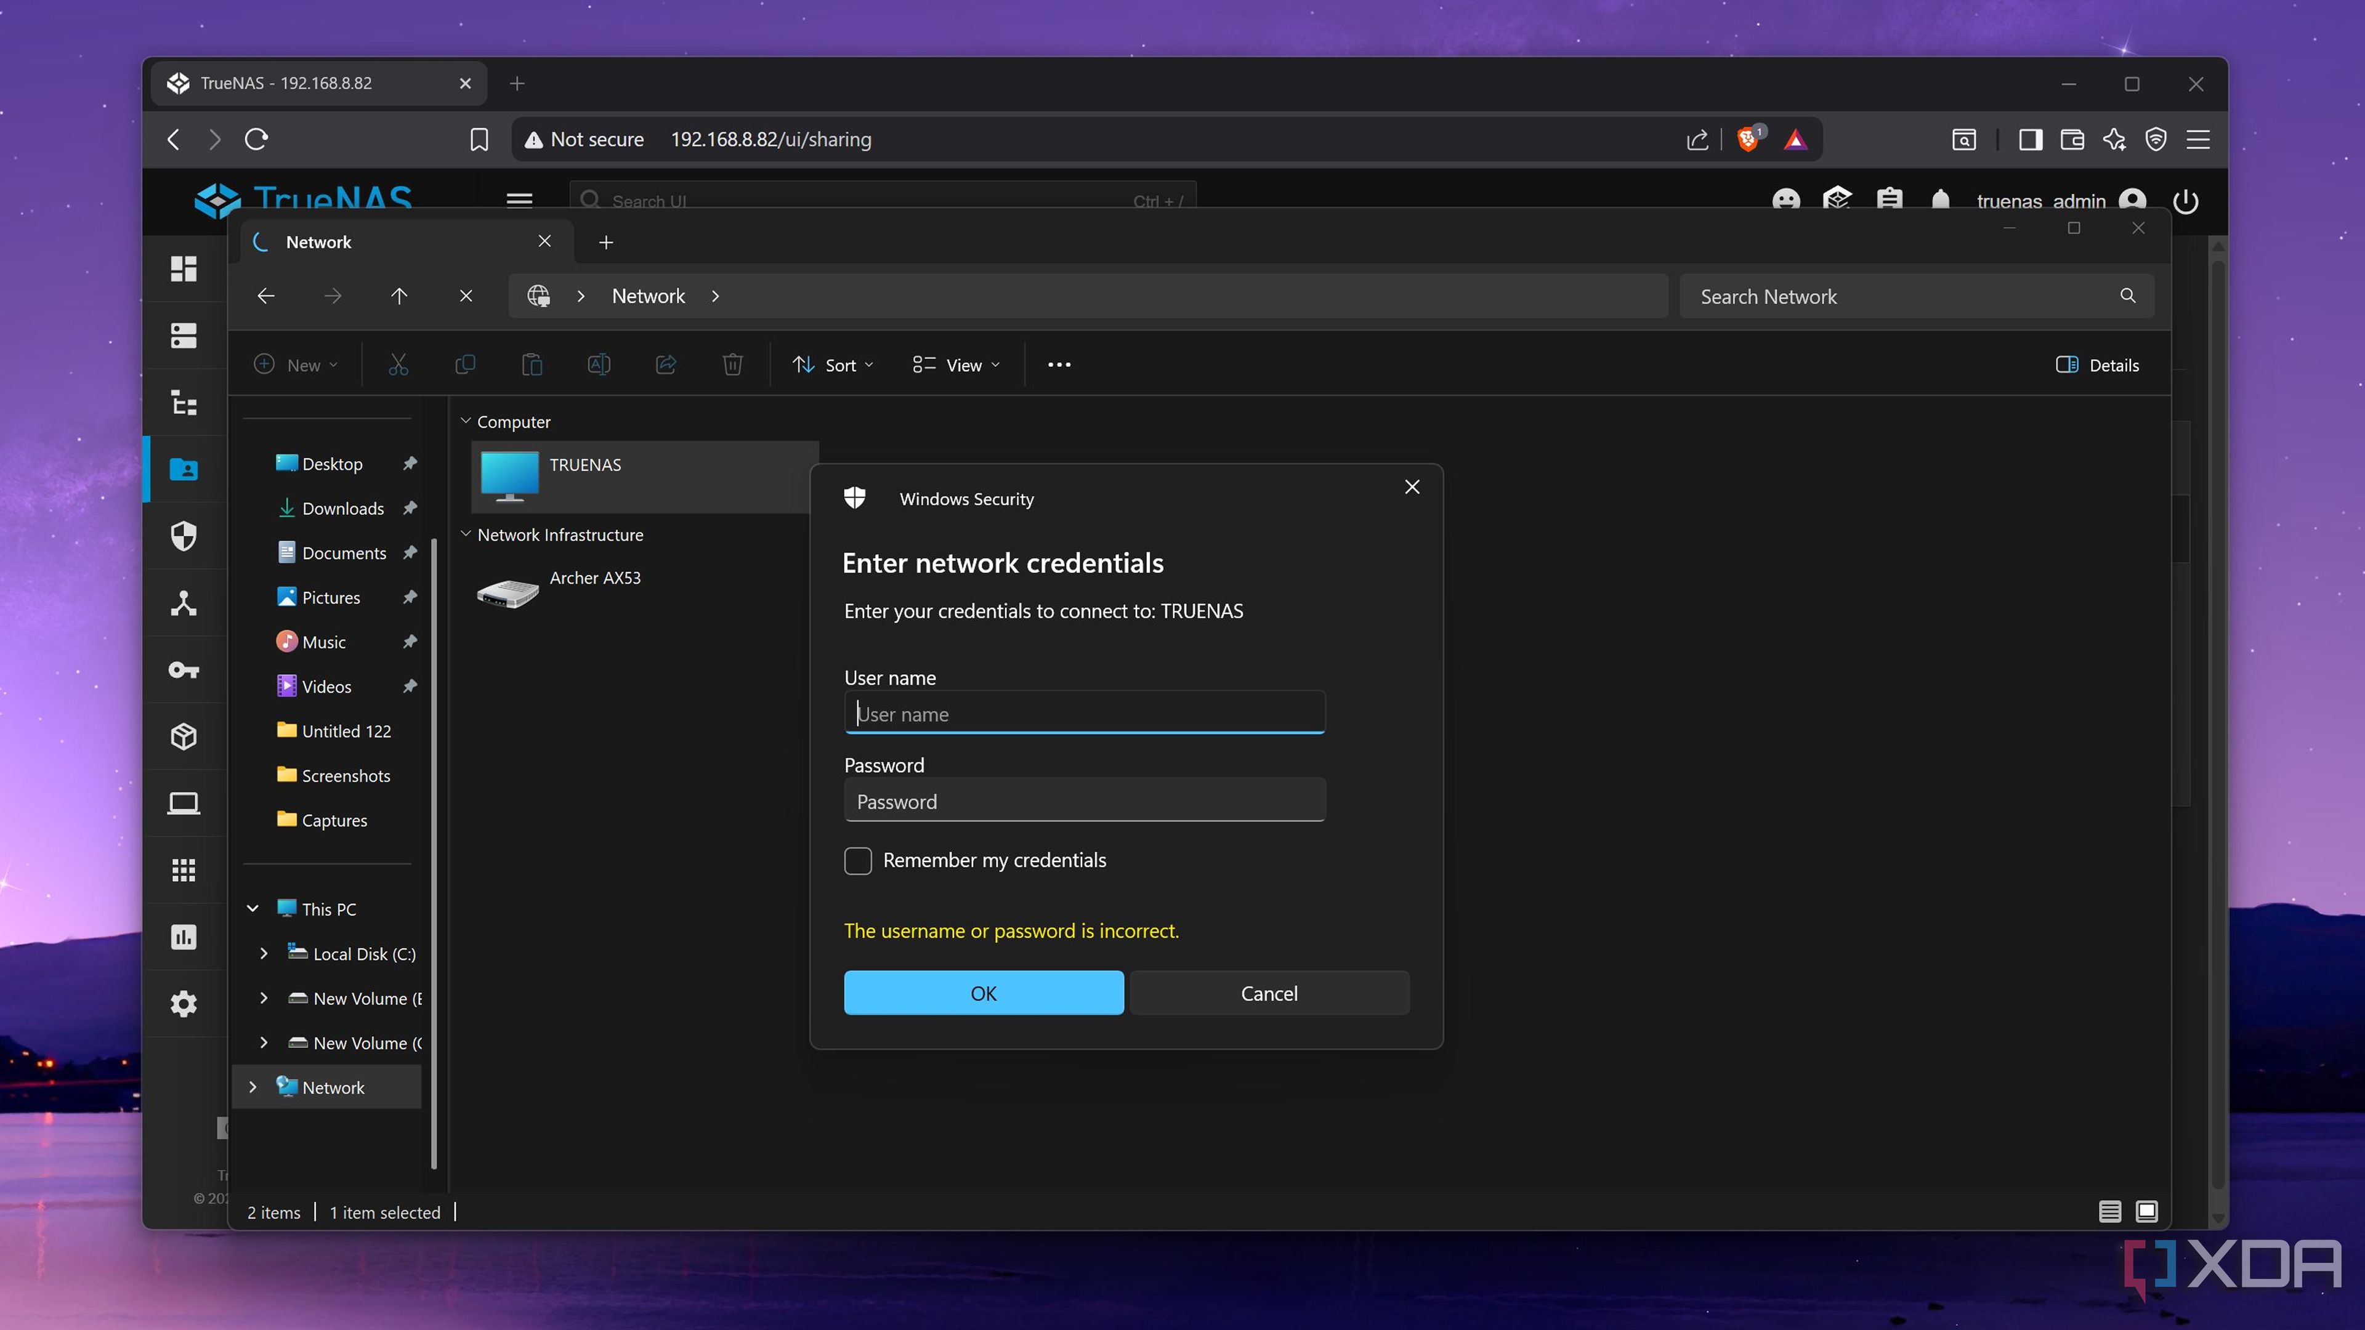2365x1330 pixels.
Task: Click the Network breadcrumb in address bar
Action: tap(648, 296)
